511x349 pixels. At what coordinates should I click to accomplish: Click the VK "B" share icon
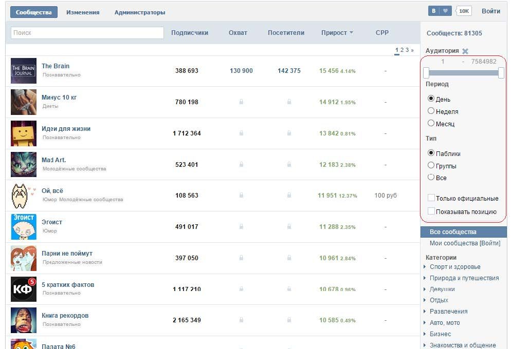pyautogui.click(x=434, y=11)
